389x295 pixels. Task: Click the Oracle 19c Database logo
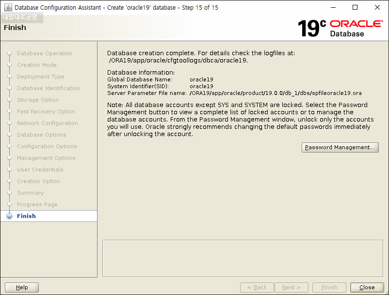click(x=340, y=29)
